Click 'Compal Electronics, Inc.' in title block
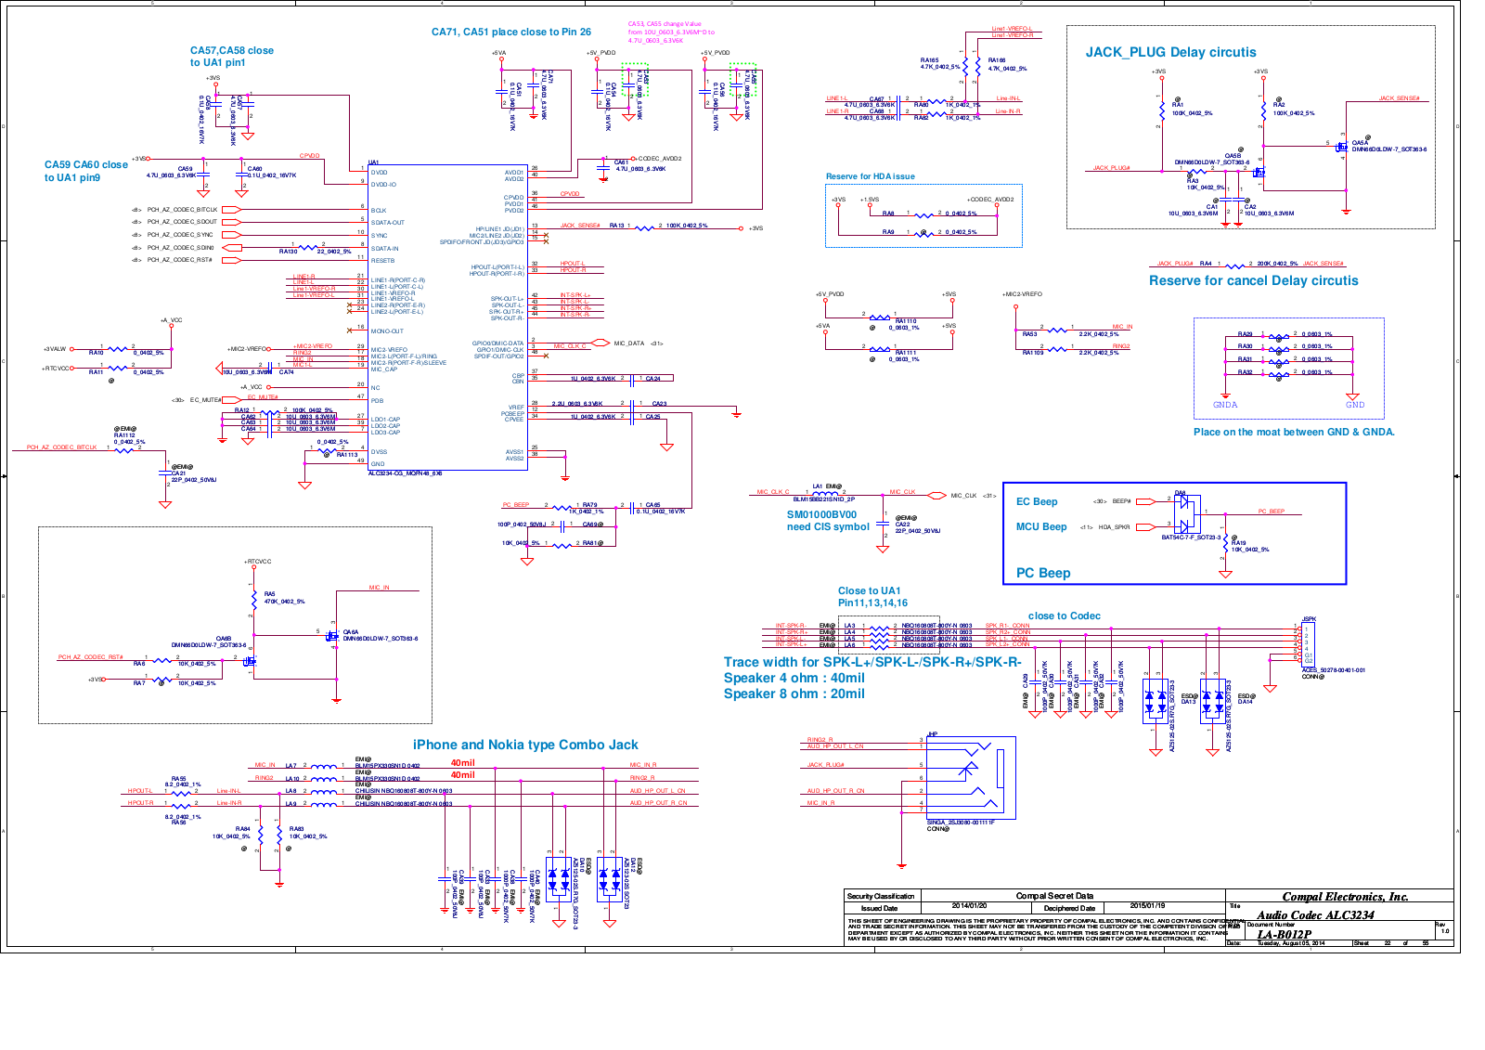The image size is (1485, 1050). pos(1345,897)
